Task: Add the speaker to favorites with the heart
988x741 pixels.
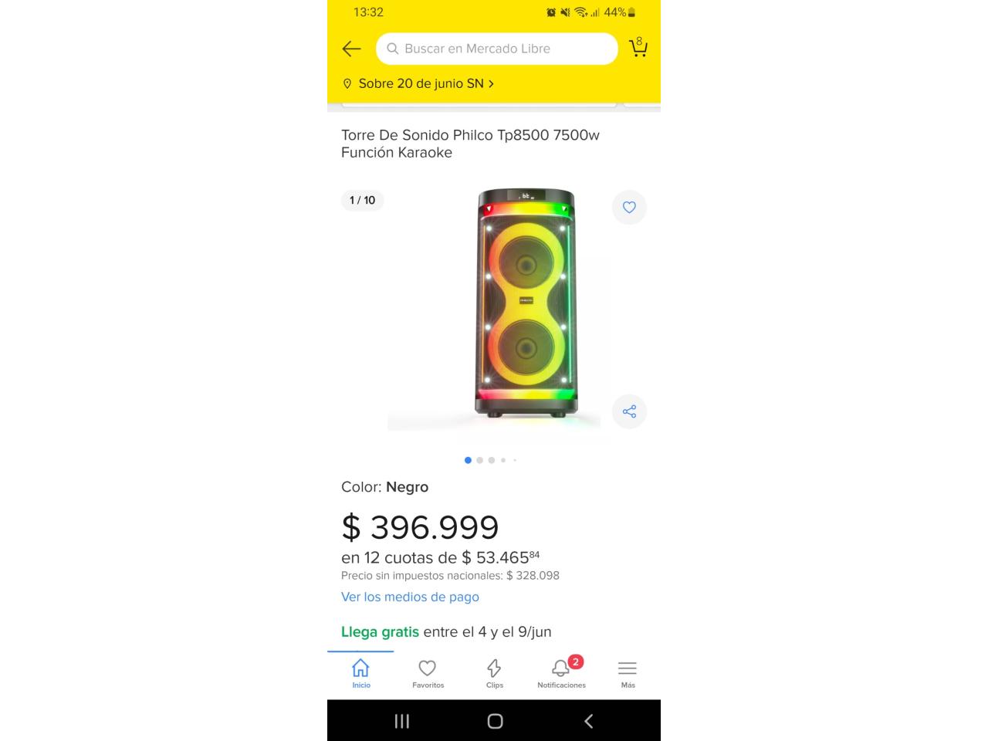Action: coord(629,207)
